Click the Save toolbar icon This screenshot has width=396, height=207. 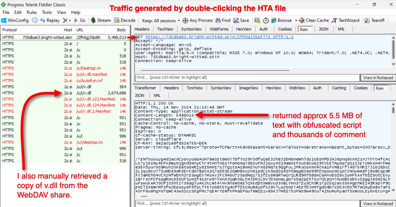(x=241, y=20)
